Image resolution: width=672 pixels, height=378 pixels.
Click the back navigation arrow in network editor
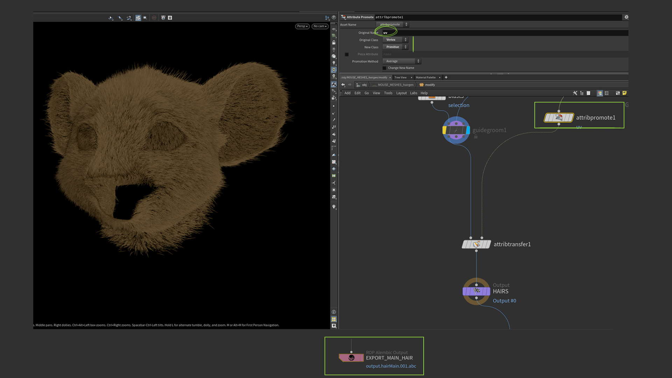(x=343, y=85)
